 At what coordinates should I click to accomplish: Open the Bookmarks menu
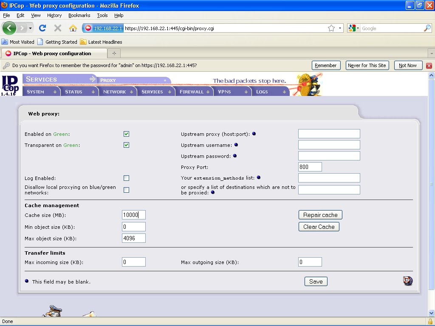tap(79, 15)
